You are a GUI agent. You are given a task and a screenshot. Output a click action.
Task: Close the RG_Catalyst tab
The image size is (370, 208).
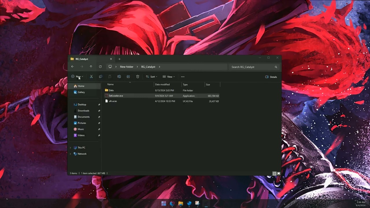pos(111,59)
